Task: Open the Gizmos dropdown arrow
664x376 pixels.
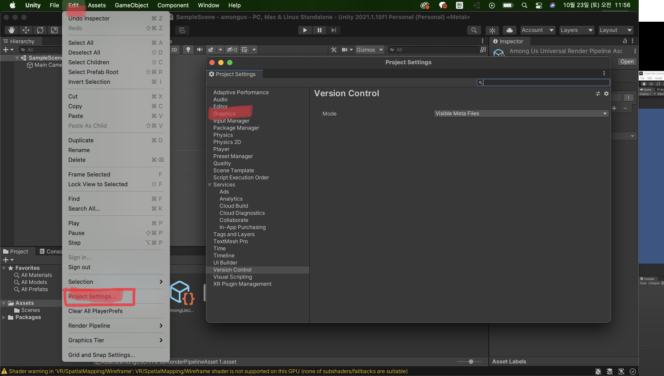Action: click(x=381, y=50)
